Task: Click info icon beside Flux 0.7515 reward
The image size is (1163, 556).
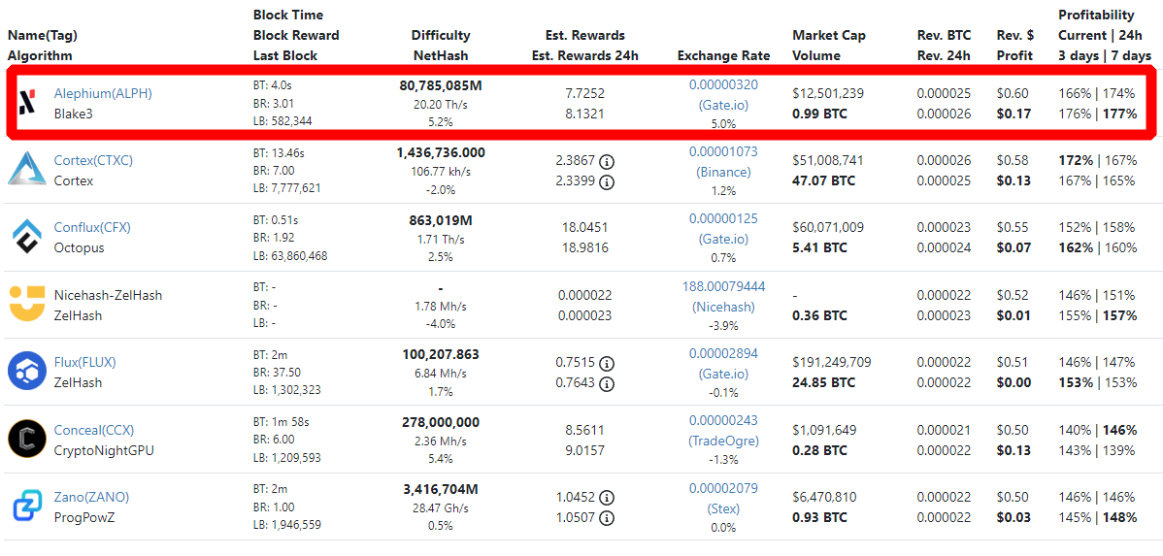Action: (607, 363)
